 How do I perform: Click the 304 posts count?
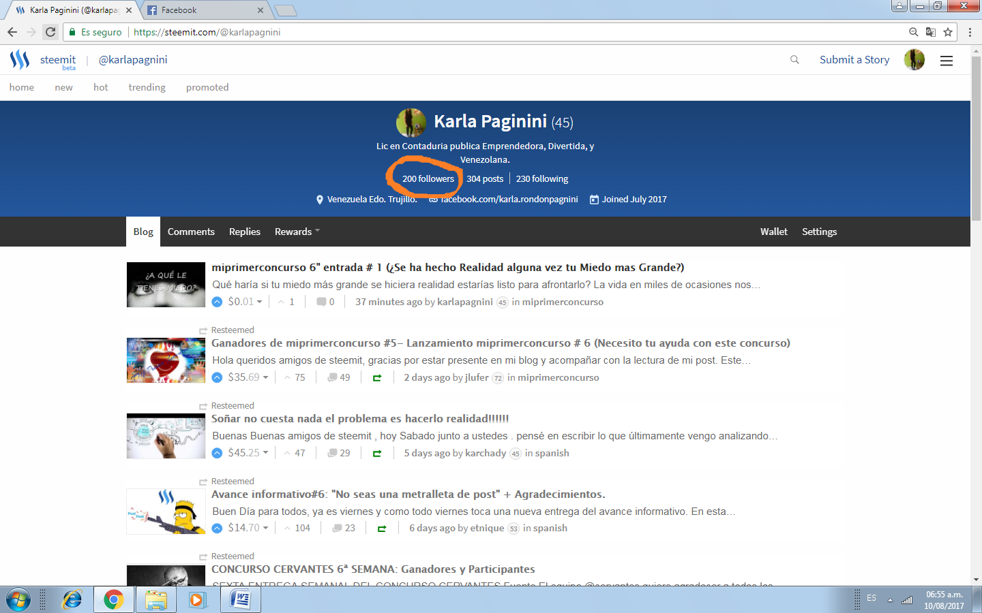[x=485, y=178]
